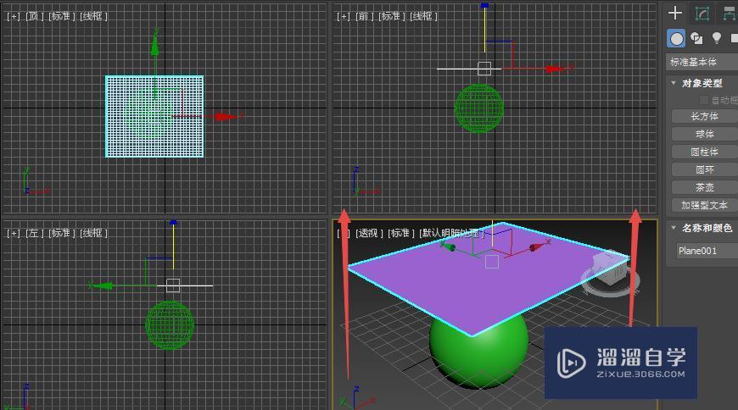Open the [线框] shading menu in Top viewport
738x410 pixels.
pos(93,16)
